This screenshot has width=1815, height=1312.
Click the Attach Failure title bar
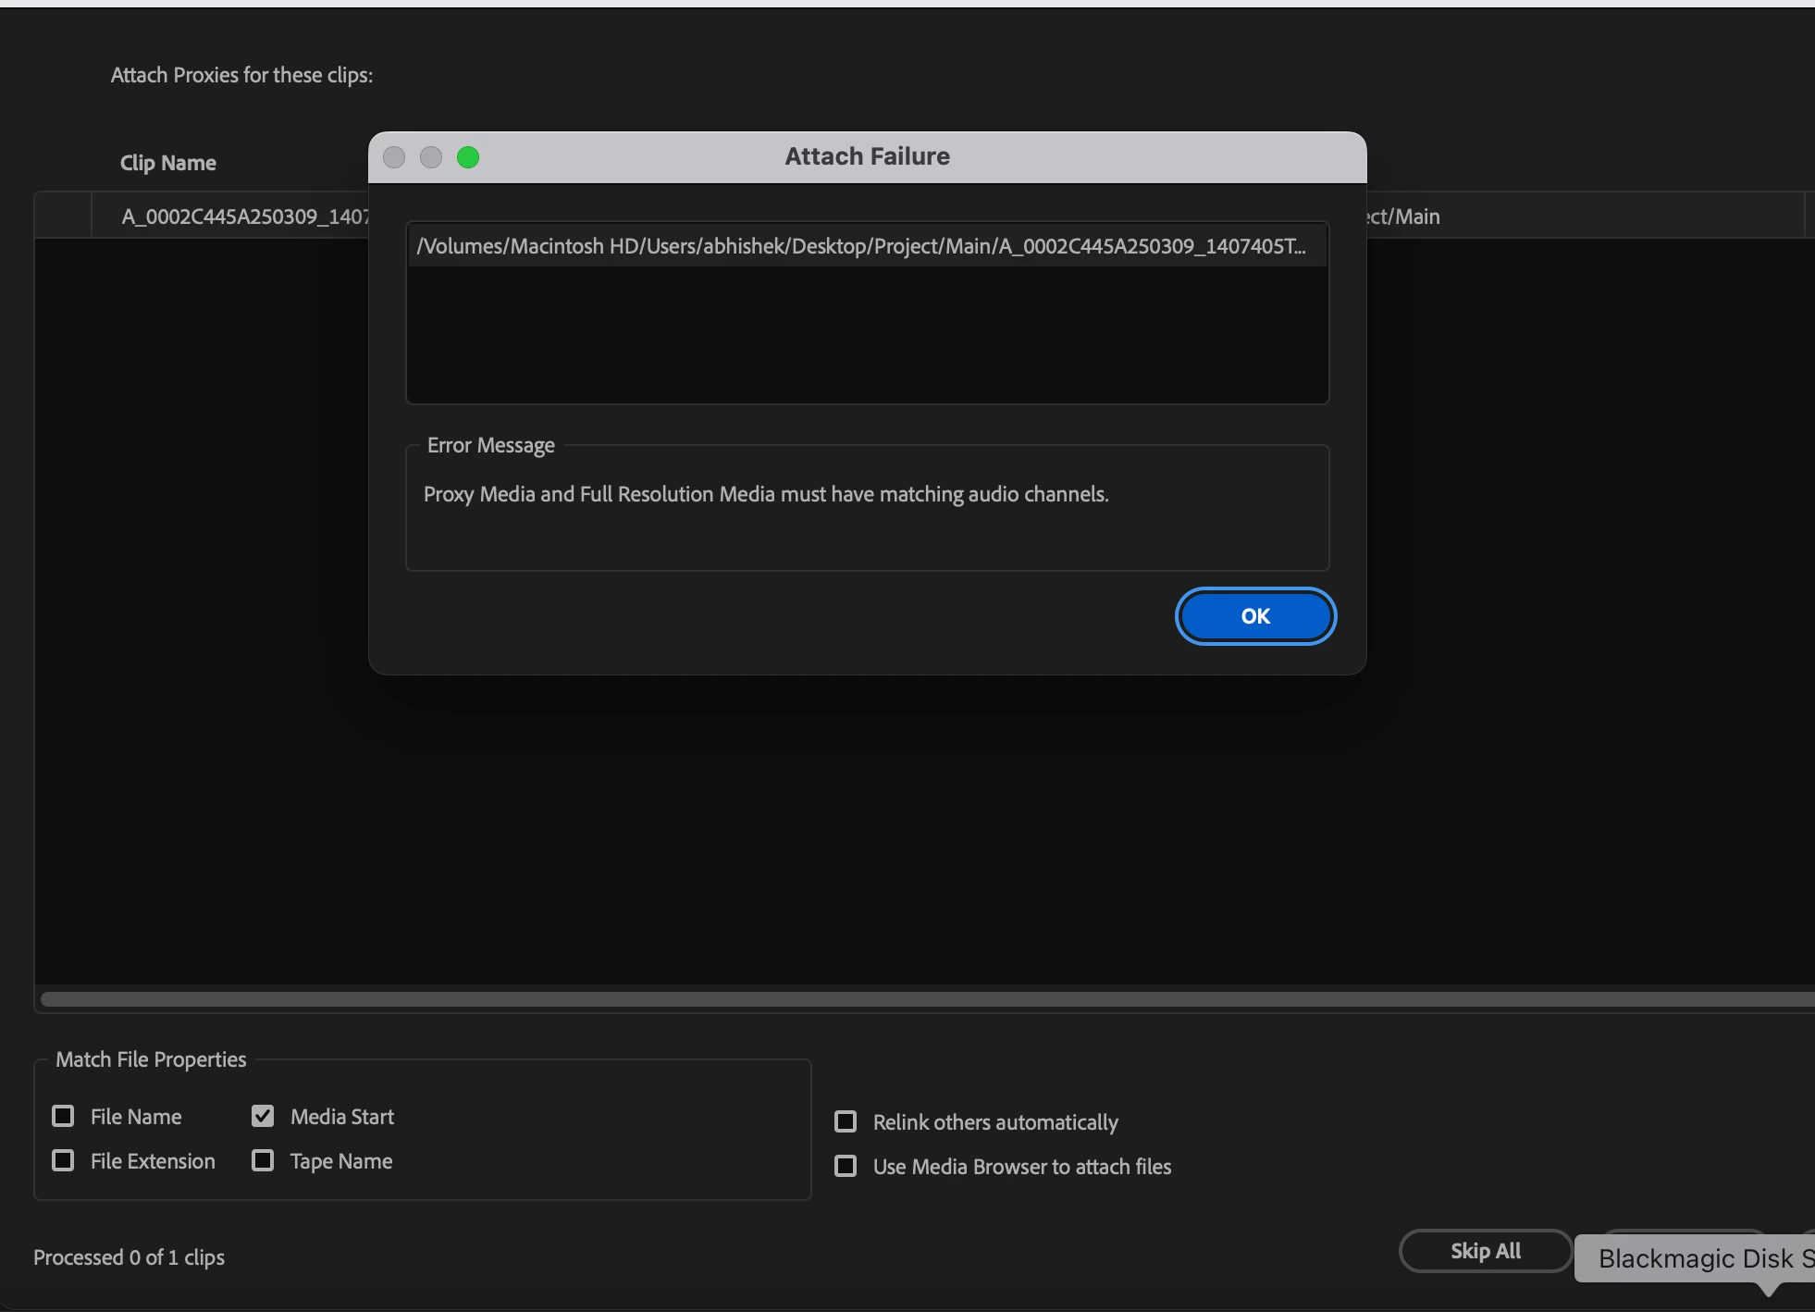coord(868,156)
